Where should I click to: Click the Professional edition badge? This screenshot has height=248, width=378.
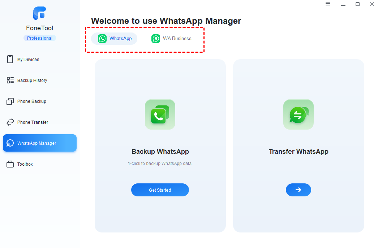[x=40, y=38]
